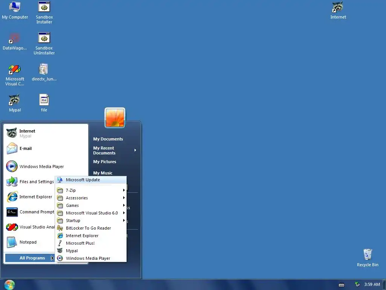The width and height of the screenshot is (386, 290).
Task: Launch Microsoft Plus! from programs list
Action: pyautogui.click(x=91, y=243)
